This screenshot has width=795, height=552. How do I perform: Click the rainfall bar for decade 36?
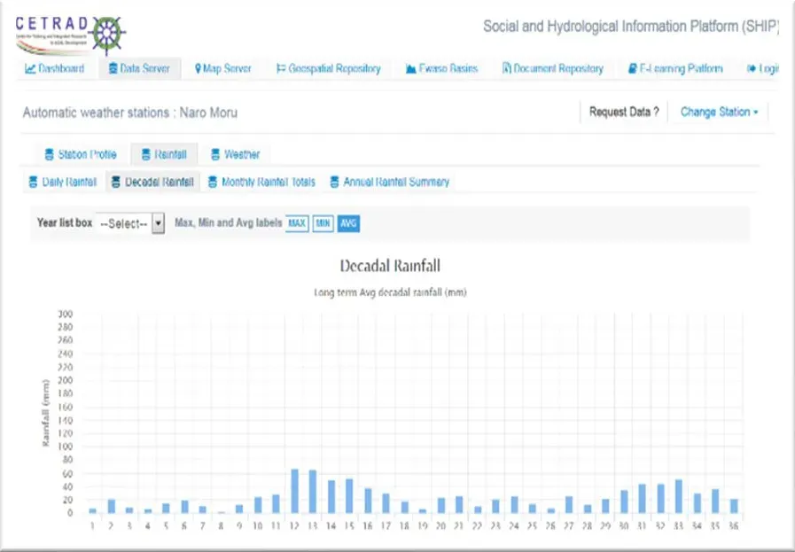click(734, 507)
